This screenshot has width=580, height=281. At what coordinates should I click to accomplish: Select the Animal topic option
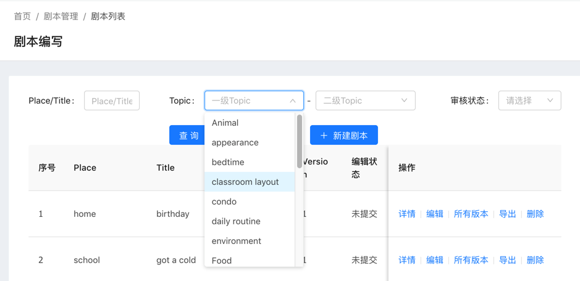click(225, 123)
